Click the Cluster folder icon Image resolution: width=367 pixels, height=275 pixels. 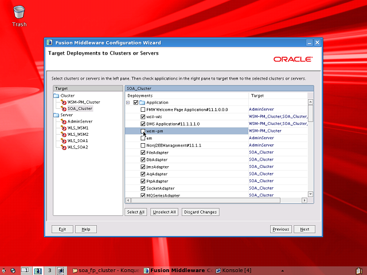coord(56,96)
